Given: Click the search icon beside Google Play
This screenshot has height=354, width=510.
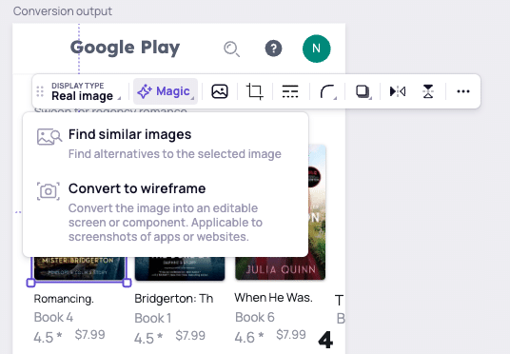Looking at the screenshot, I should click(231, 49).
